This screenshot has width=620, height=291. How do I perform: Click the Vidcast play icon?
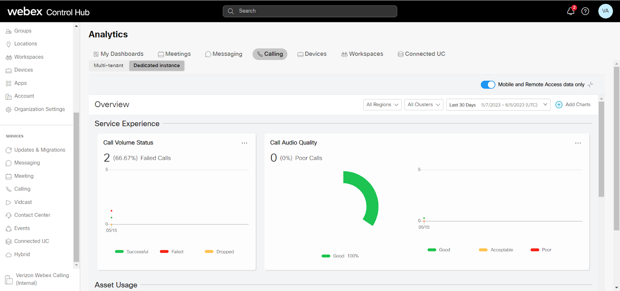[x=9, y=202]
